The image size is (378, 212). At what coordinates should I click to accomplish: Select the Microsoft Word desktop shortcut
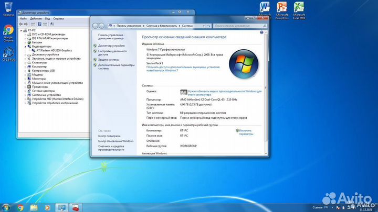[265, 10]
